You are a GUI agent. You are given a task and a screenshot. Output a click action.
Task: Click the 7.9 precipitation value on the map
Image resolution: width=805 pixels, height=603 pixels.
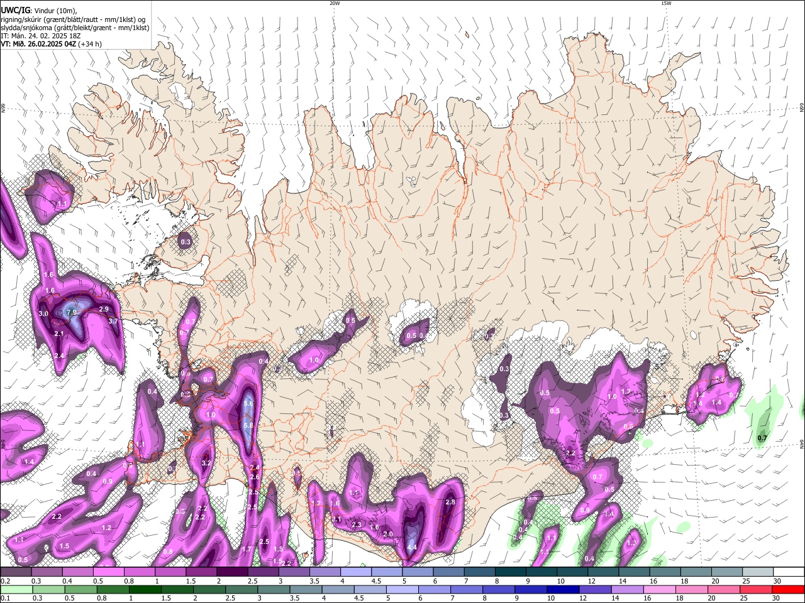click(x=71, y=312)
